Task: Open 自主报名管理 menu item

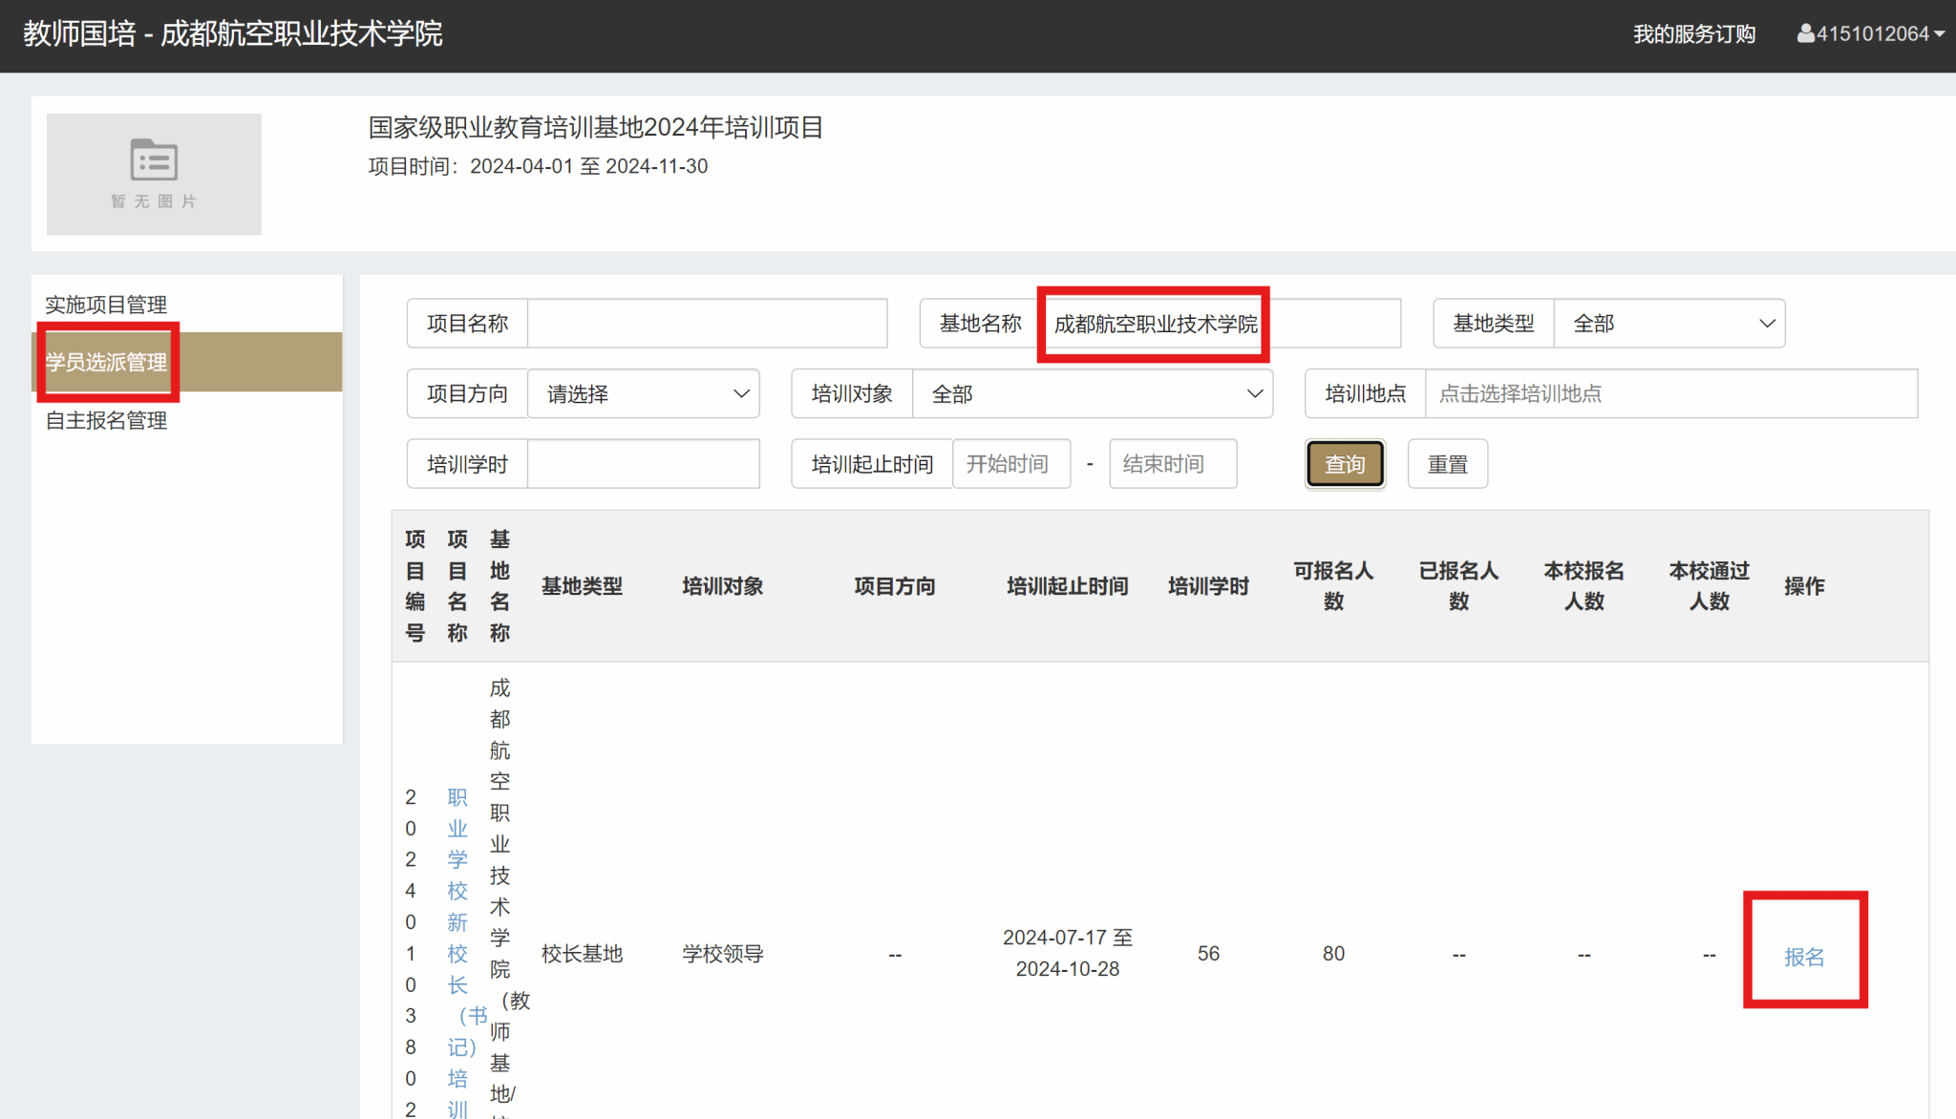Action: pos(106,420)
